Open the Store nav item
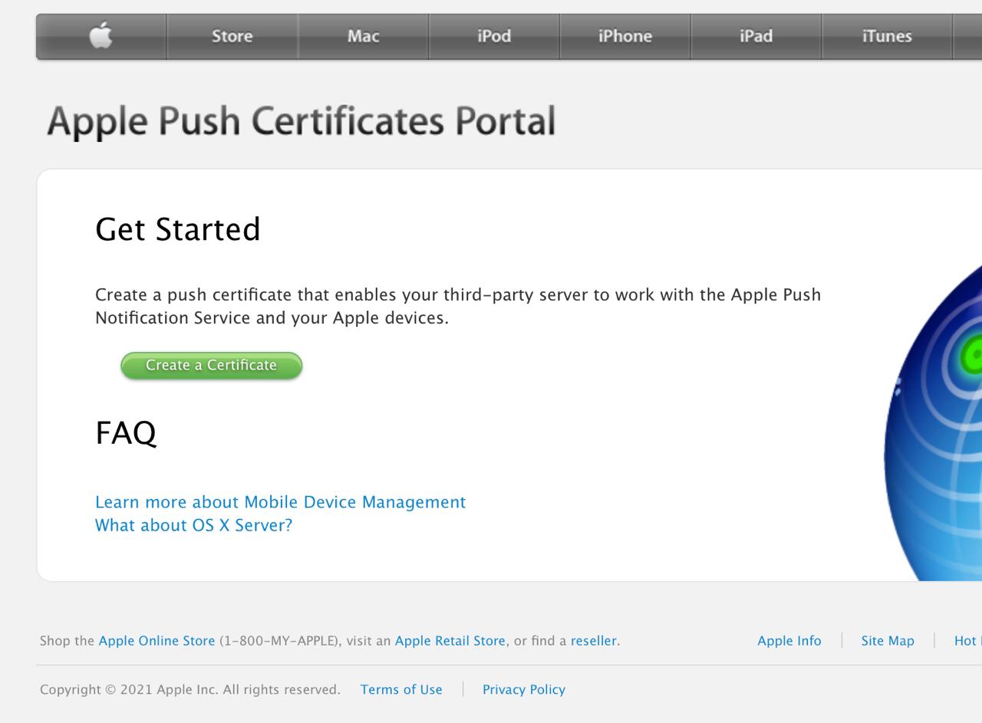The image size is (982, 723). pyautogui.click(x=232, y=36)
